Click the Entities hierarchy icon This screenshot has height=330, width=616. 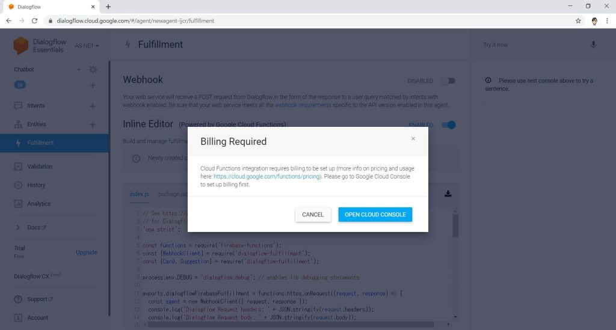point(18,124)
